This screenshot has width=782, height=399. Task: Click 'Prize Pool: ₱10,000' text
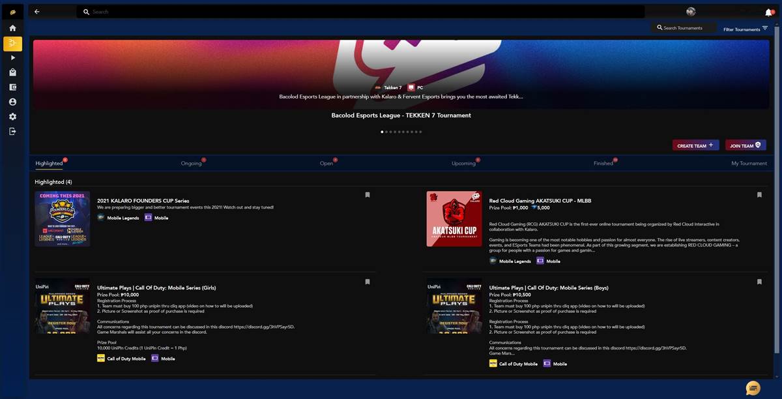tap(118, 295)
